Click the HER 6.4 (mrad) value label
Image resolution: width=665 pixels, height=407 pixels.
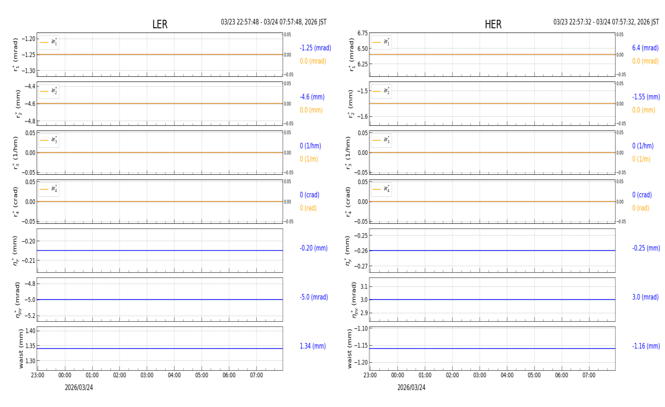(645, 48)
